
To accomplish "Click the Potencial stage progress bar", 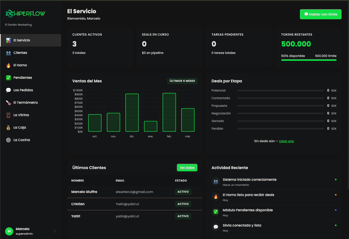I will point(280,91).
